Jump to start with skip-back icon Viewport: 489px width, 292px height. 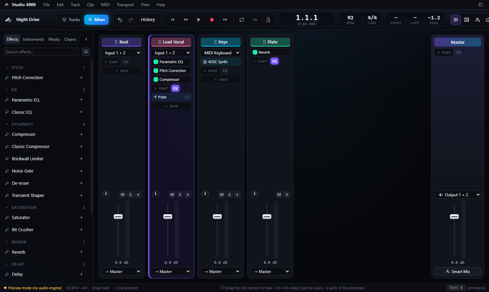[x=173, y=20]
